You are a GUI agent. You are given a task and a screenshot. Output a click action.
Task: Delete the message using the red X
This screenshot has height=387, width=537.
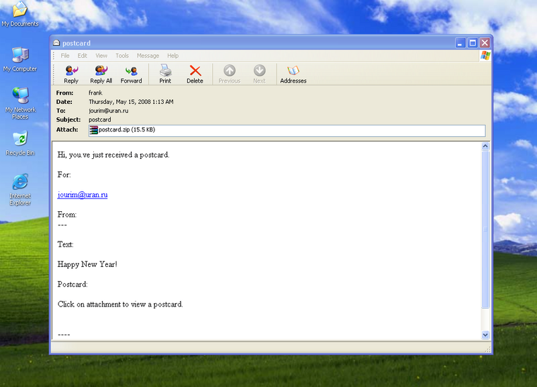point(195,70)
